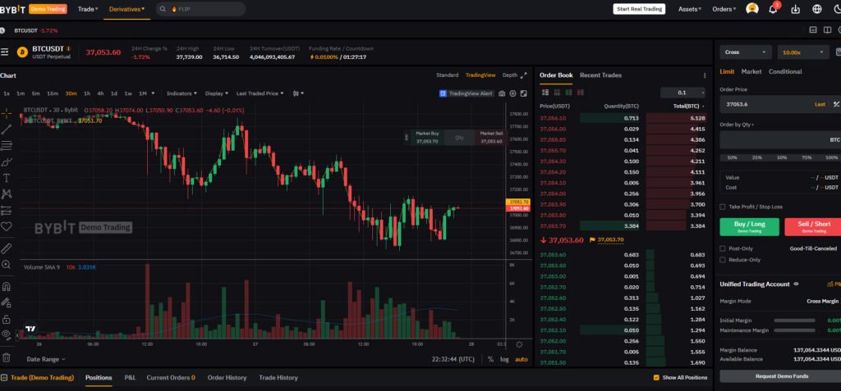Toggle the magnet snap mode
The image size is (841, 391).
pos(7,287)
